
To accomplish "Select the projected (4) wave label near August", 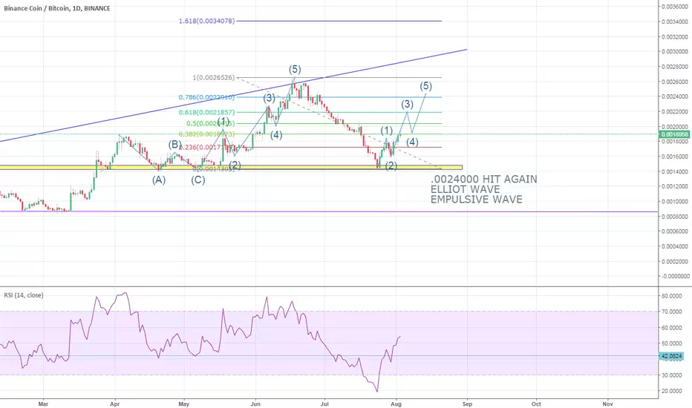I will (412, 142).
